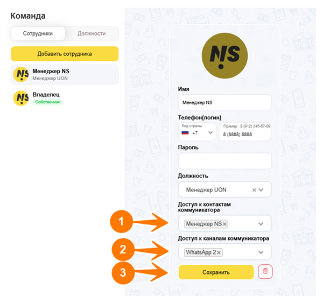Screen dimensions: 323x303
Task: Click the Russian flag country icon
Action: point(185,133)
